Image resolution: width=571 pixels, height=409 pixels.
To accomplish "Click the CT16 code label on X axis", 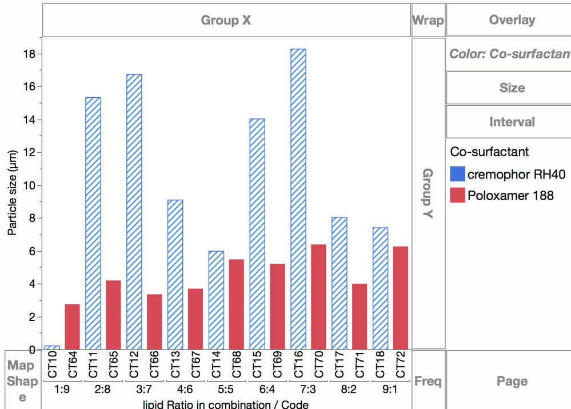I will pos(298,364).
